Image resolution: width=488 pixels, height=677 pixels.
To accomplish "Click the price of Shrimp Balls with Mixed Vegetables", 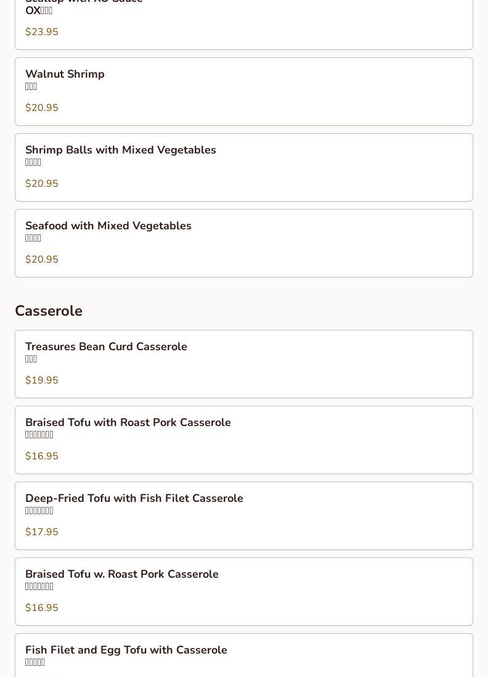I will tap(42, 184).
